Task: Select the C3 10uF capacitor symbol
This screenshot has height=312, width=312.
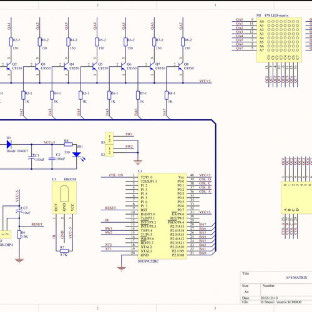Action: pos(19,211)
